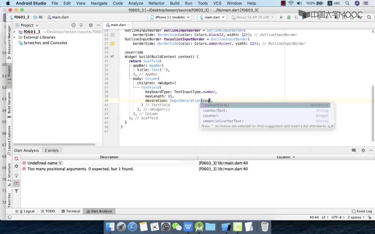This screenshot has height=234, width=375.
Task: Click the autoscroll-to-source arrow icon in Dart Analysis
Action: click(x=16, y=176)
